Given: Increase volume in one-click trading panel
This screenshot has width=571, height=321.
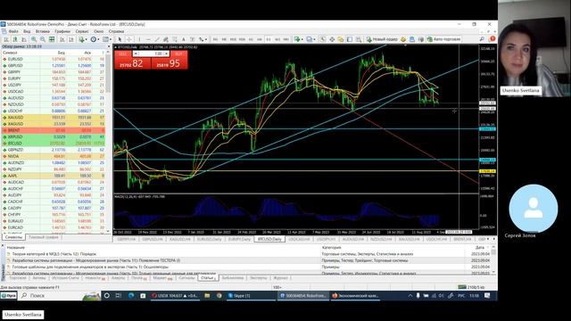Looking at the screenshot, I should pyautogui.click(x=167, y=53).
